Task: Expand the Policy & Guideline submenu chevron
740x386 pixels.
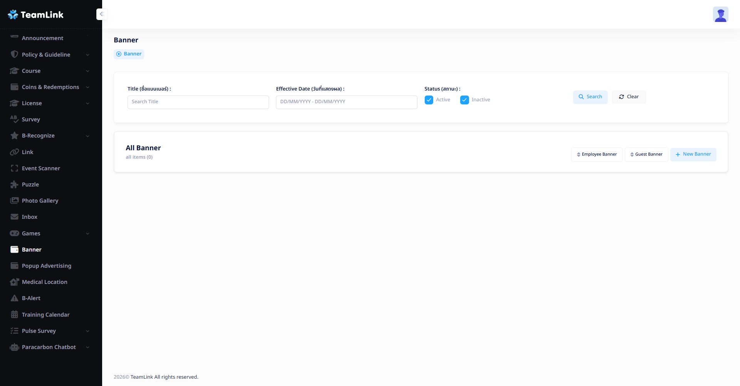Action: tap(87, 55)
